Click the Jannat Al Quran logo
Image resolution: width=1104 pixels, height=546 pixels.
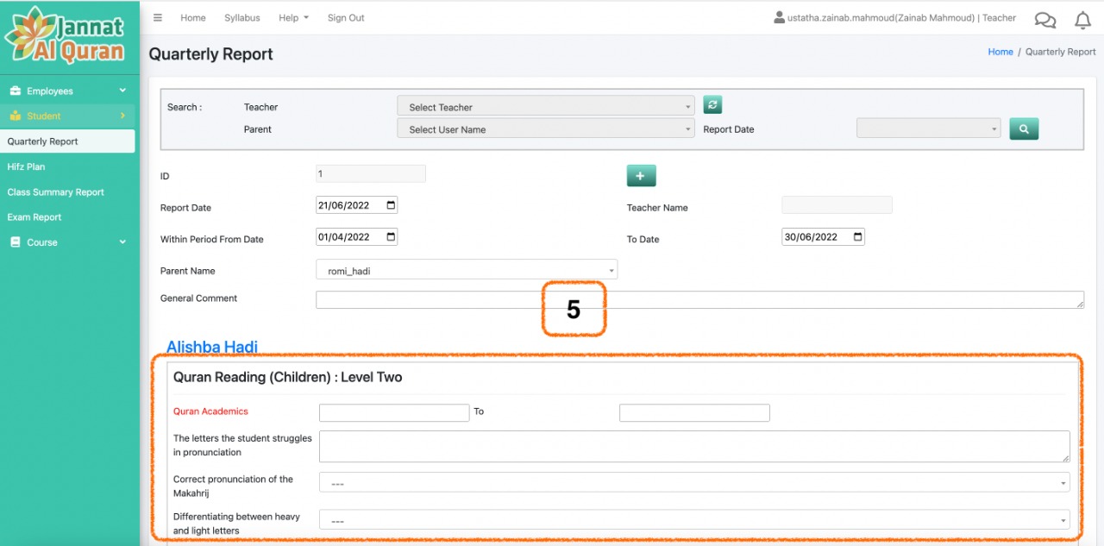coord(67,36)
